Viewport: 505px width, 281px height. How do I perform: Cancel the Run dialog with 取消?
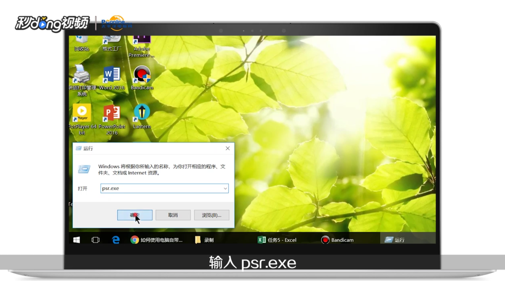(x=173, y=215)
